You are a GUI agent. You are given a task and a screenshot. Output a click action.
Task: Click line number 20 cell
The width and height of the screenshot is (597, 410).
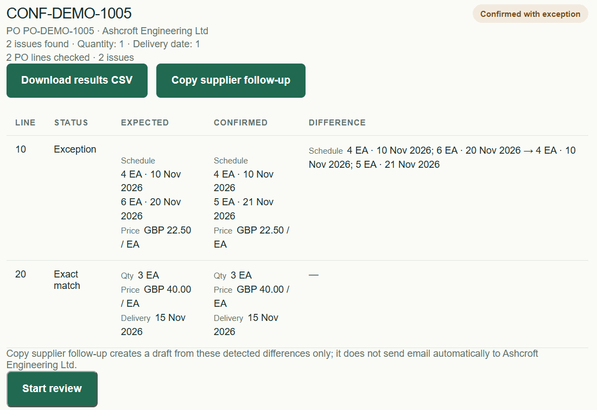pyautogui.click(x=21, y=274)
